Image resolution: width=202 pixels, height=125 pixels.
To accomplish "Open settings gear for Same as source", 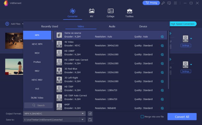I will (x=162, y=37).
